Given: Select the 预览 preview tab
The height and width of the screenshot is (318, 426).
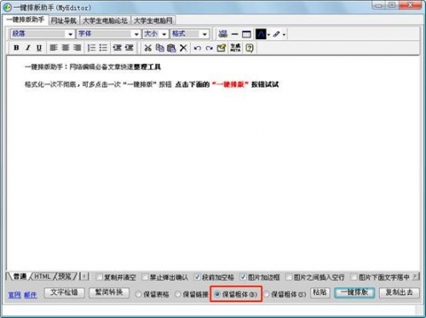Looking at the screenshot, I should point(65,276).
